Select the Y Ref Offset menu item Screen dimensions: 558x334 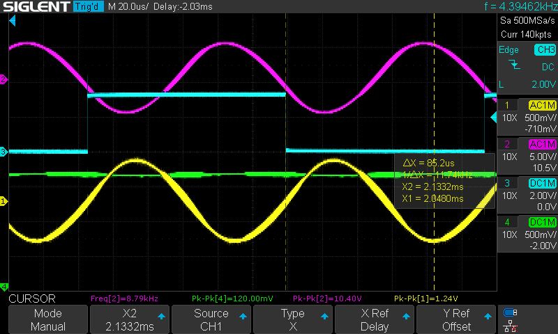(x=456, y=320)
